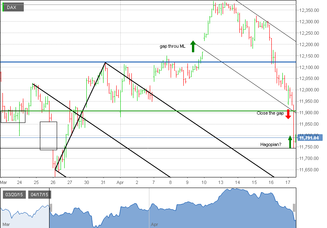Click the 11,650.00 price axis label
Viewport: 327px width, 228px height.
coord(309,170)
